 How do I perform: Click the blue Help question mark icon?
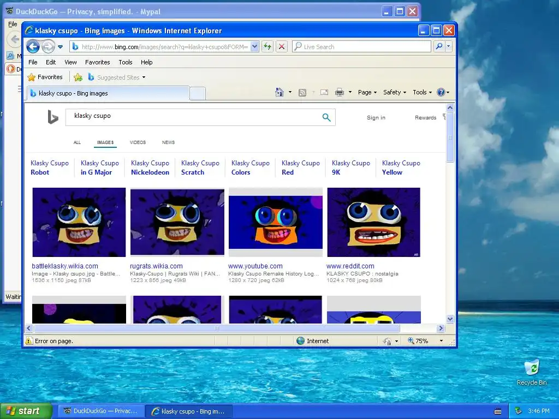click(441, 92)
